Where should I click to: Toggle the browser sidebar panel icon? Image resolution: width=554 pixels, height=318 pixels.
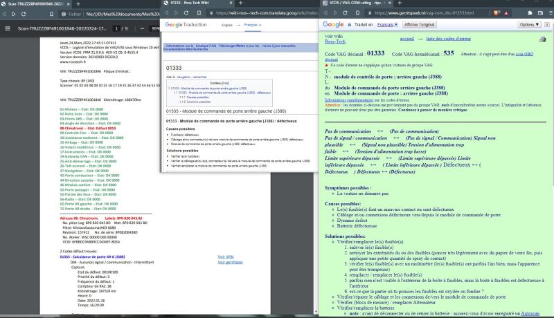pyautogui.click(x=540, y=13)
